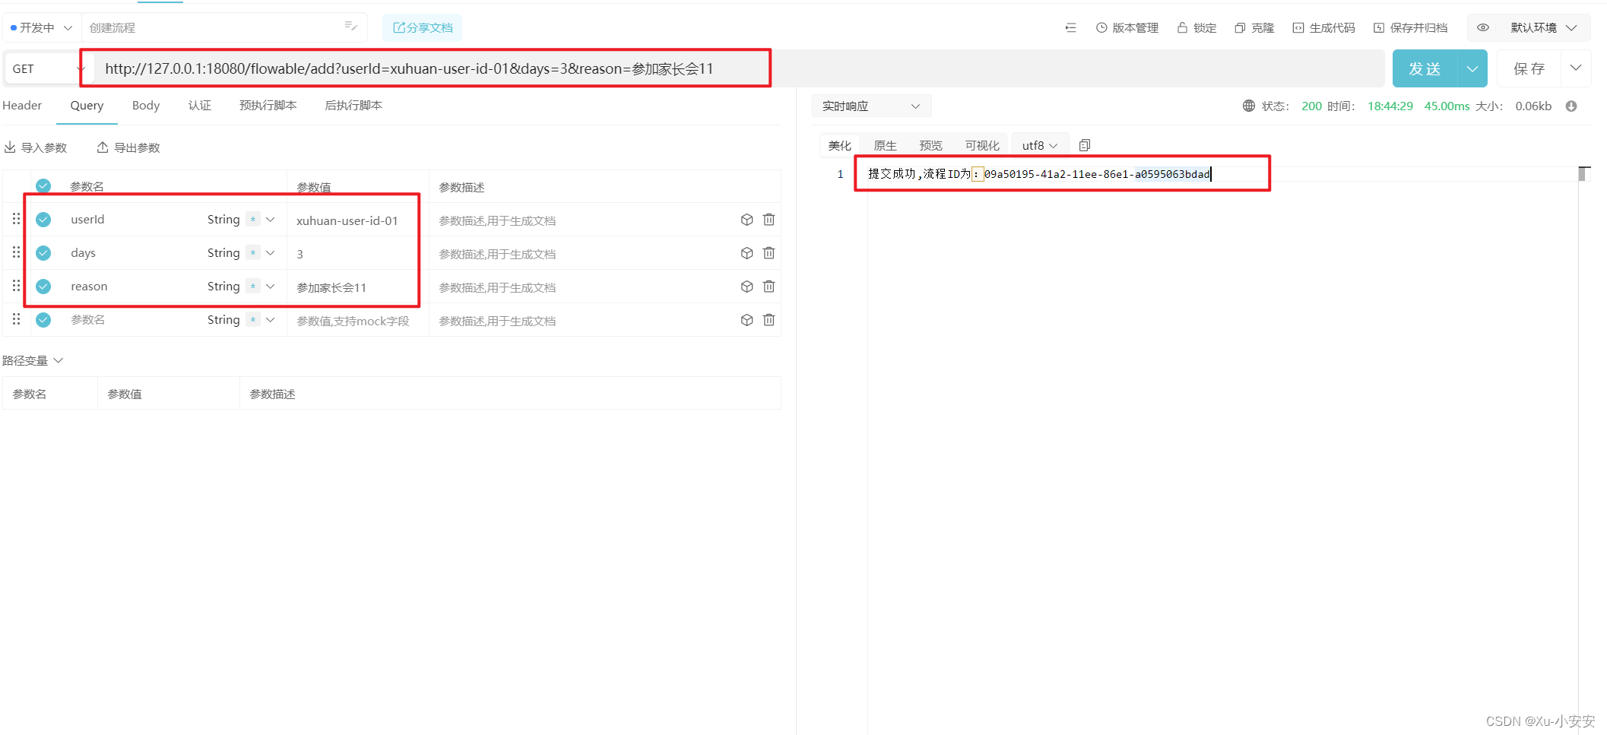Click the drag handle of userId row
The height and width of the screenshot is (735, 1607).
[x=16, y=219]
